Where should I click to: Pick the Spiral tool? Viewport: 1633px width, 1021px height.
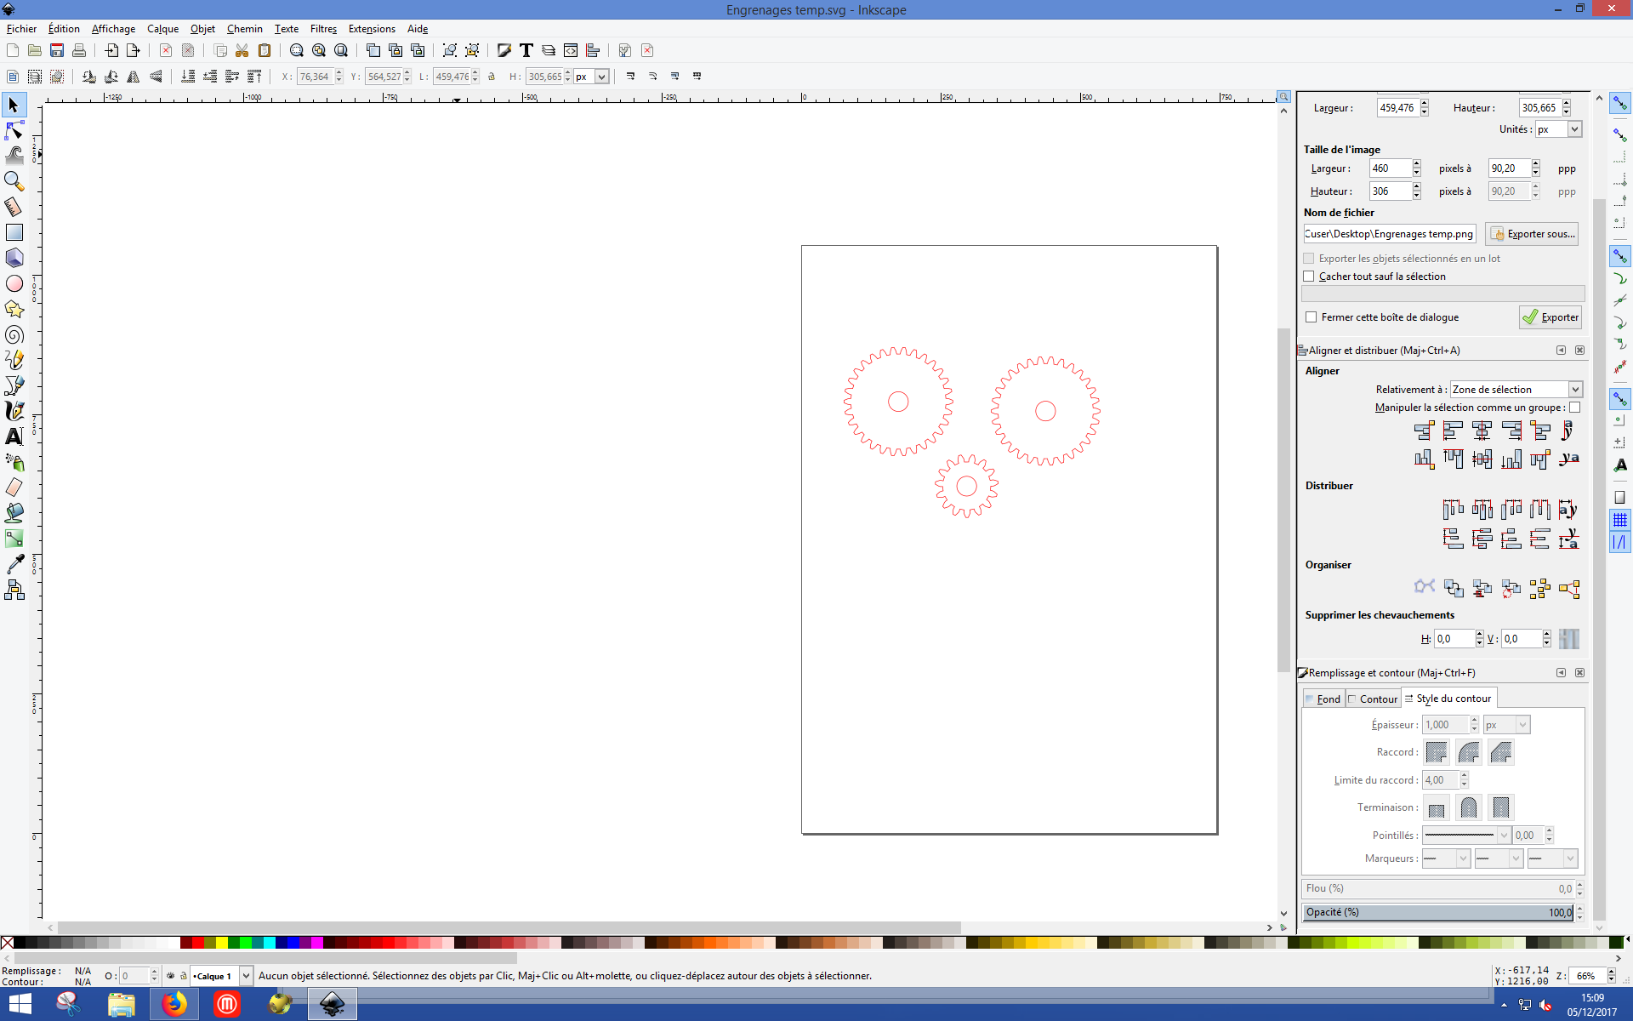(x=14, y=334)
